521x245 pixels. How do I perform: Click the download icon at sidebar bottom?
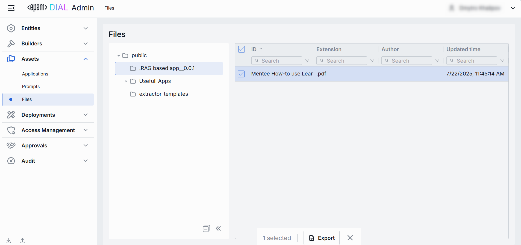click(x=8, y=241)
